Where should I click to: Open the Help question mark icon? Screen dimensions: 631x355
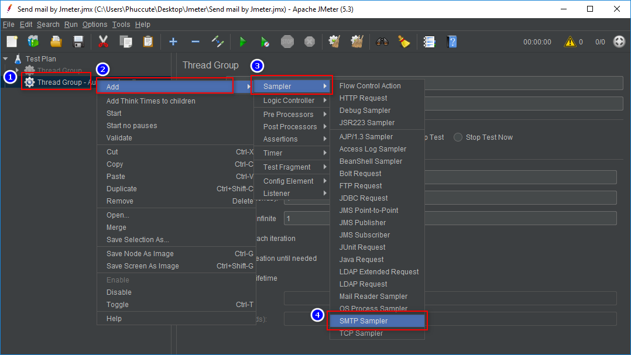451,42
